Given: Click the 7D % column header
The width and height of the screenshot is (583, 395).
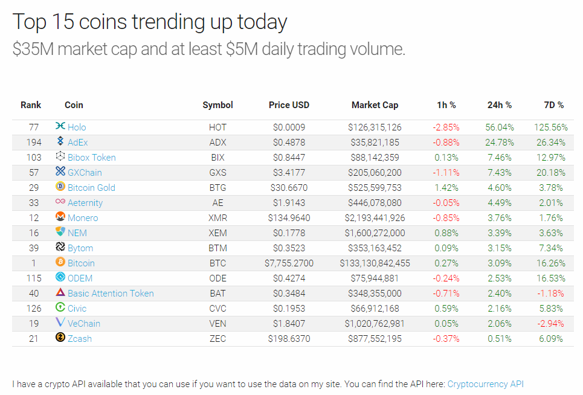Looking at the screenshot, I should click(553, 105).
